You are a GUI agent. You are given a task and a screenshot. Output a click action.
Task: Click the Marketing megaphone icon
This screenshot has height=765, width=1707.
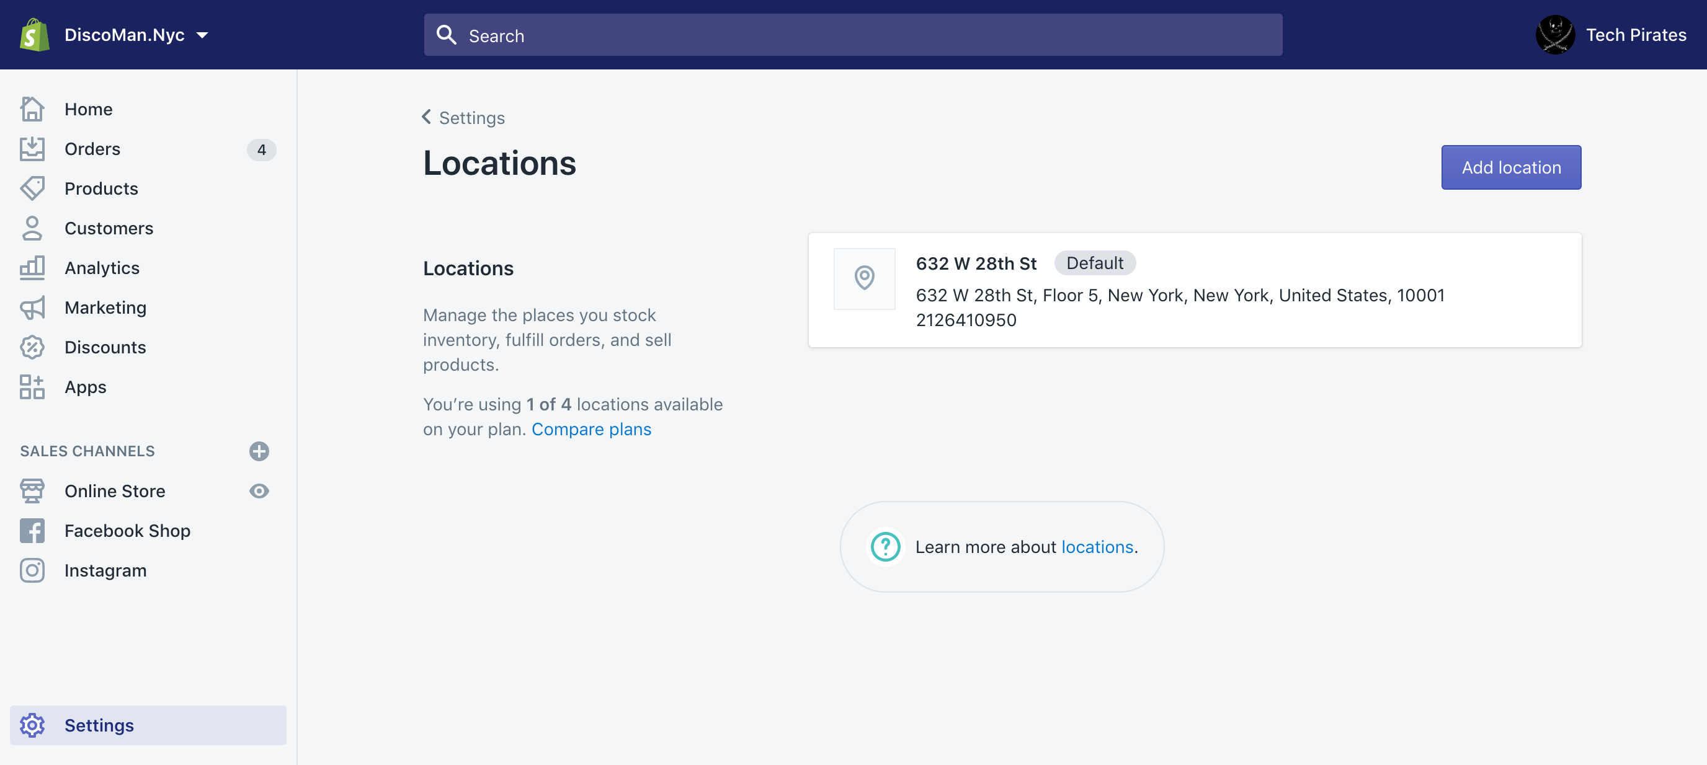click(32, 307)
